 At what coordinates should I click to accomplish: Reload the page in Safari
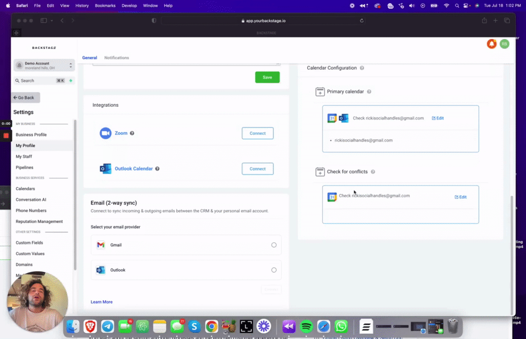pos(362,21)
